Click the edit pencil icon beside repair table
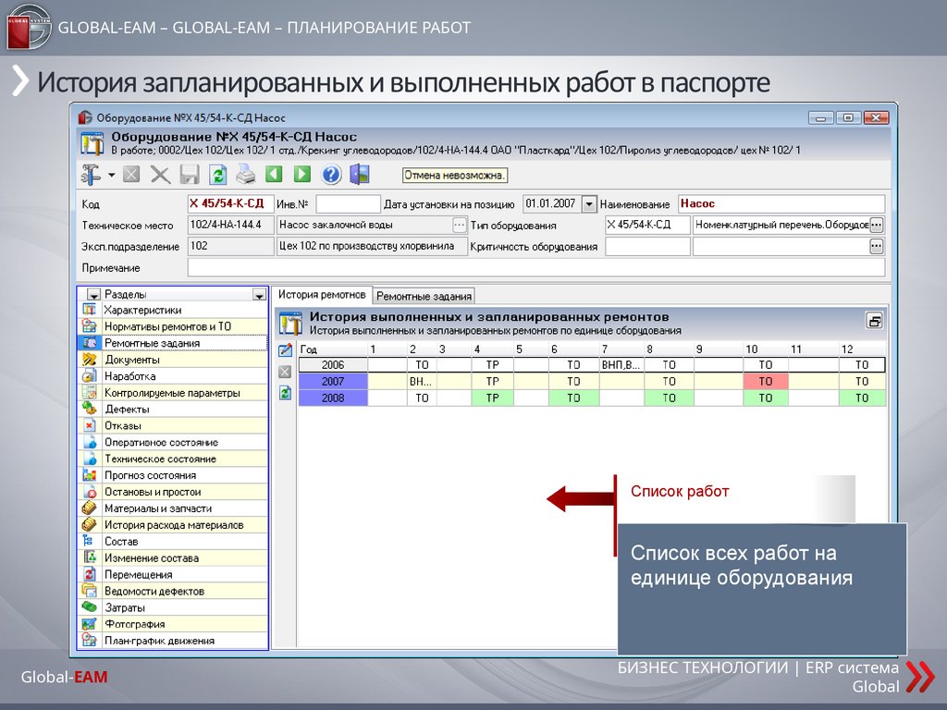This screenshot has height=710, width=947. point(285,350)
